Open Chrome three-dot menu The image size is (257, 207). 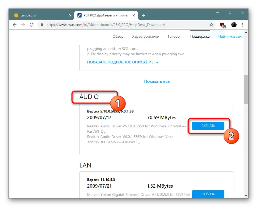tap(242, 25)
